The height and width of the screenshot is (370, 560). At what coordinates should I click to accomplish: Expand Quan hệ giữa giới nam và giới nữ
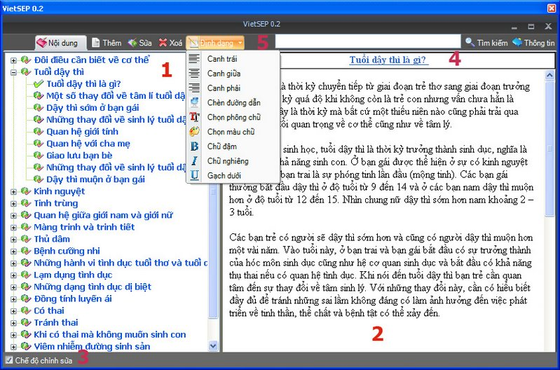[13, 216]
